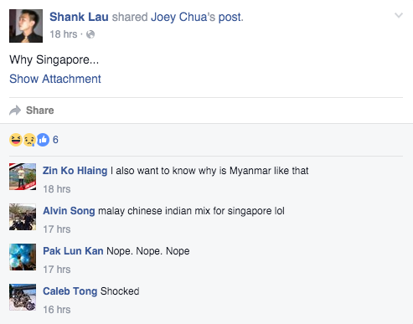413x324 pixels.
Task: Open Joey Chua's post link
Action: pyautogui.click(x=197, y=18)
